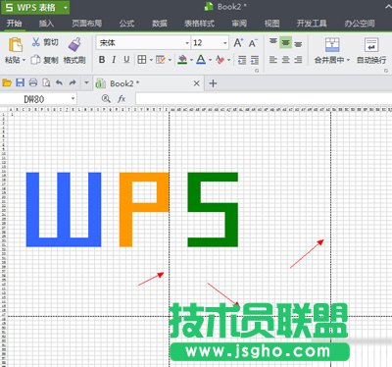
Task: Click the Name Box showing DW80
Action: [x=34, y=99]
